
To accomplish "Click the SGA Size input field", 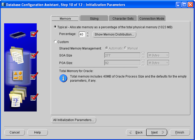I will click(x=122, y=55).
